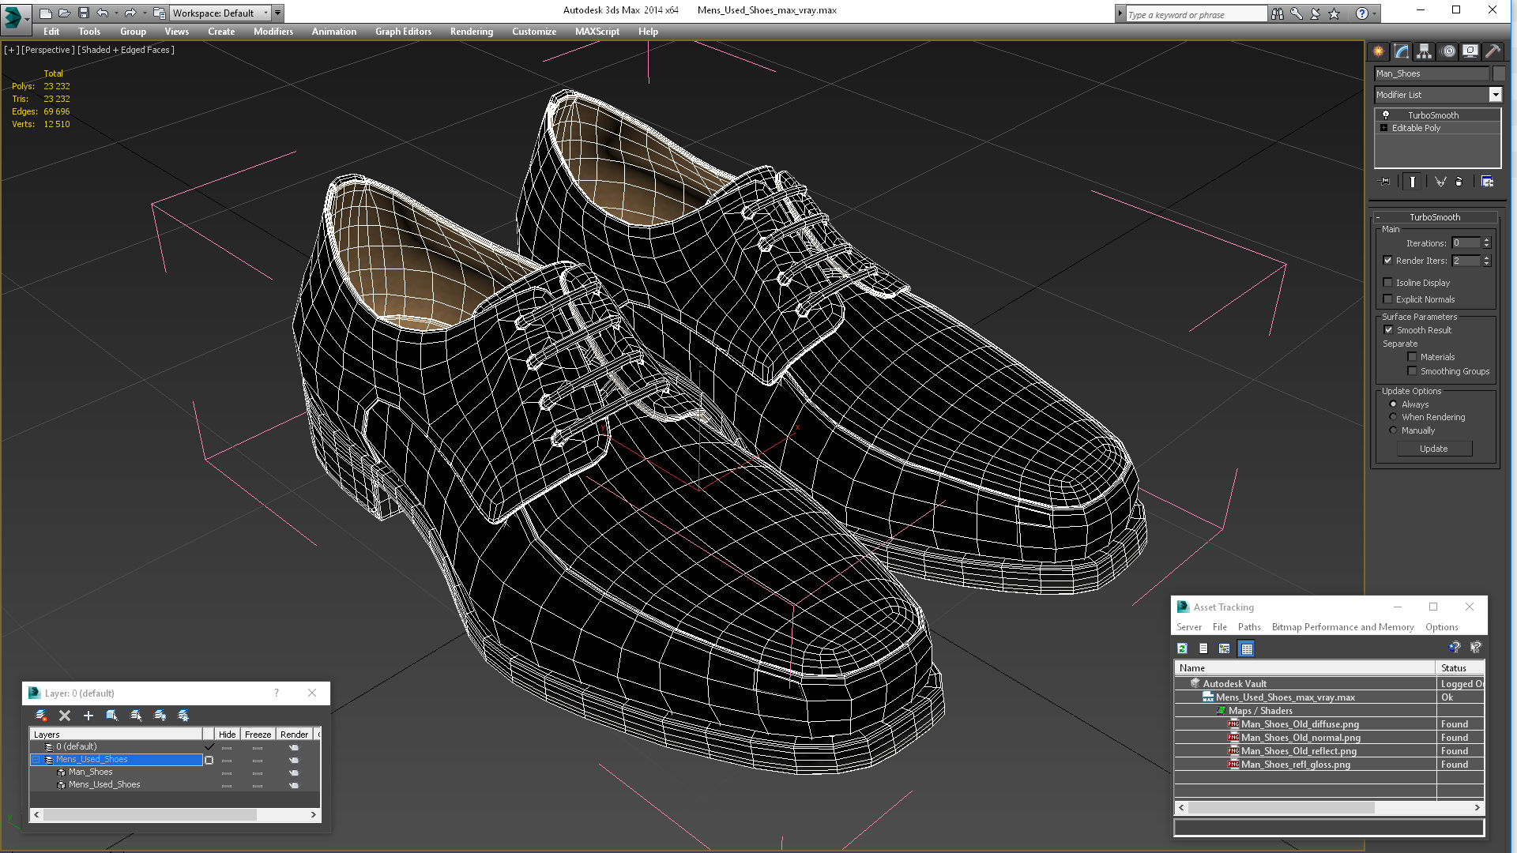
Task: Click Create New Layer icon in Layer dialog
Action: point(41,716)
